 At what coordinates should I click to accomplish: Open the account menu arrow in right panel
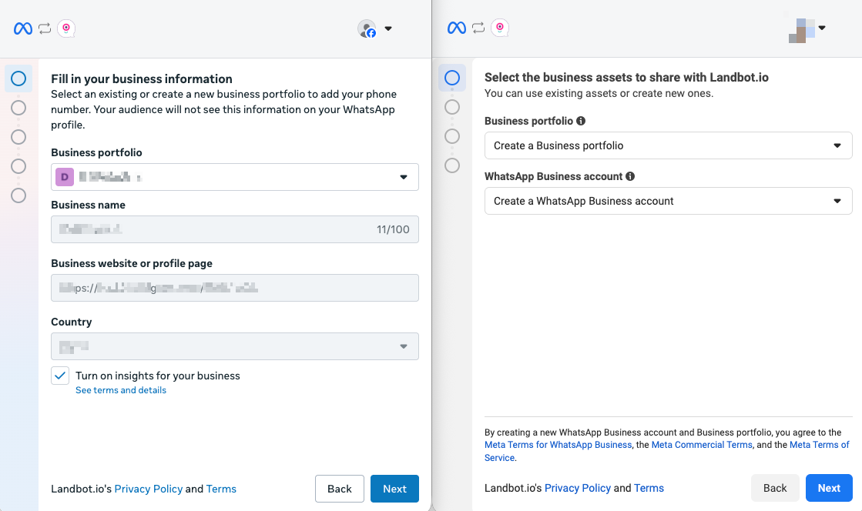click(x=822, y=28)
